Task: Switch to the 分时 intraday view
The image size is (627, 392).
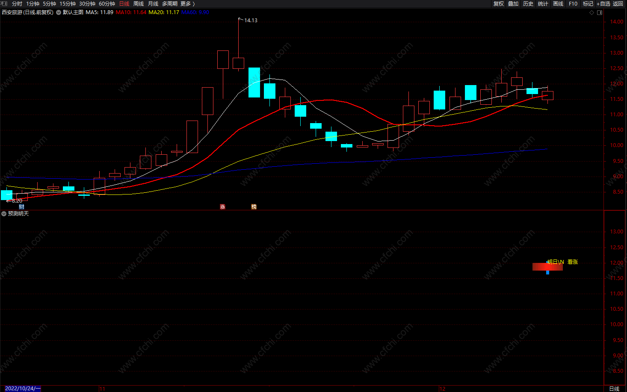Action: (17, 3)
